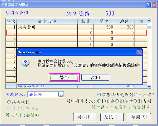Click the 否(N) button to cancel
Screen dimensions: 158x126
coord(95,77)
